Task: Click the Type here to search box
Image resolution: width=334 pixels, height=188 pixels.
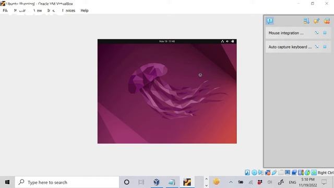Action: coord(67,182)
